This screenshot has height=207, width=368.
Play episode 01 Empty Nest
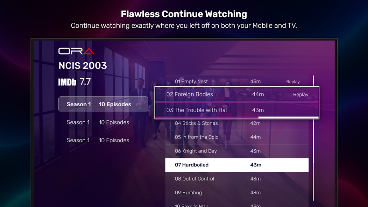(x=191, y=81)
